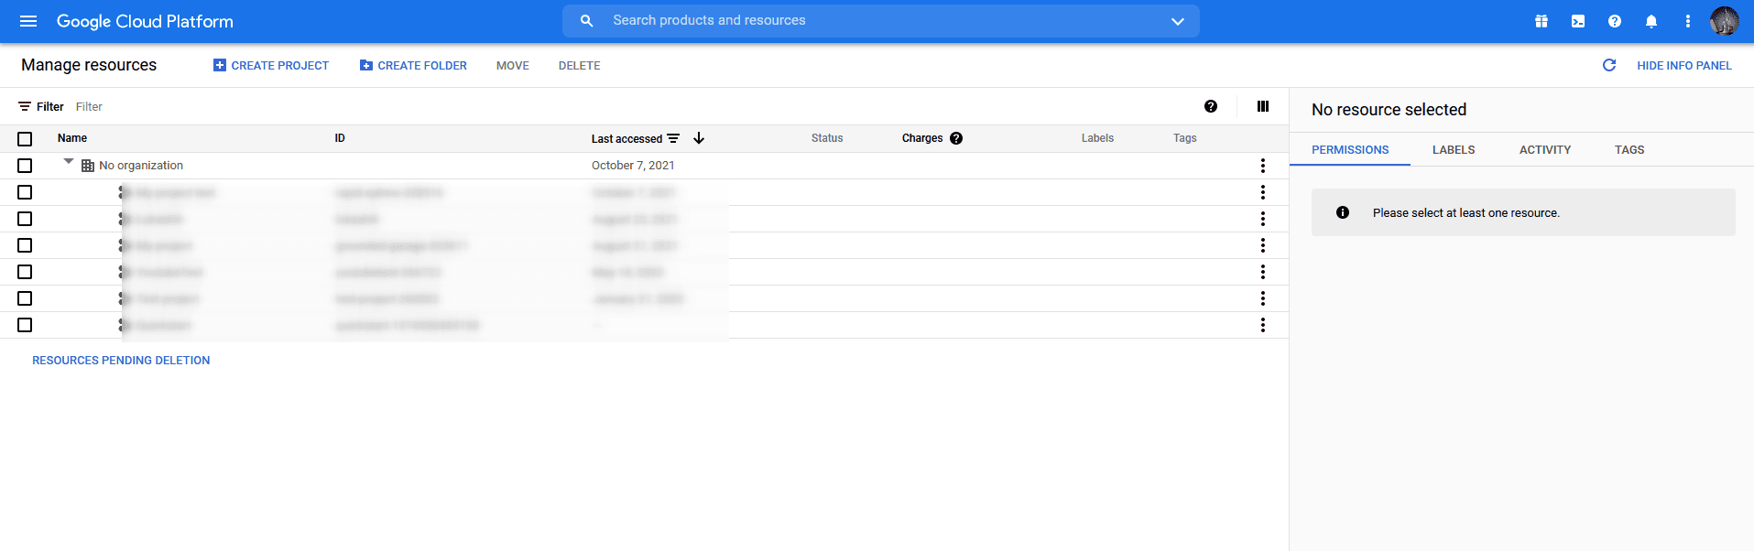The height and width of the screenshot is (551, 1754).
Task: Activate Cloud Shell terminal icon
Action: point(1578,21)
